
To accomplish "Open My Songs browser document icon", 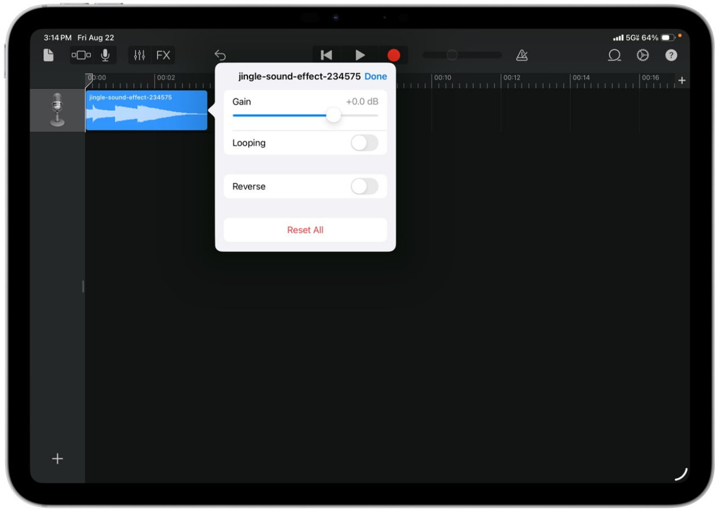I will (x=49, y=55).
